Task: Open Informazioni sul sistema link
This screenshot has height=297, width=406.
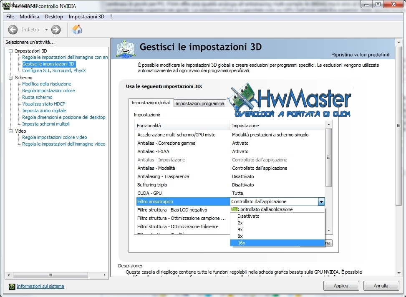Action: 40,287
